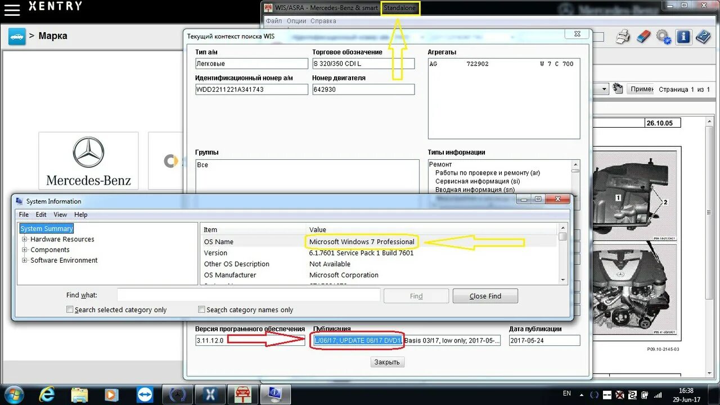Click the Примен... apply button
The image size is (720, 405).
[641, 89]
